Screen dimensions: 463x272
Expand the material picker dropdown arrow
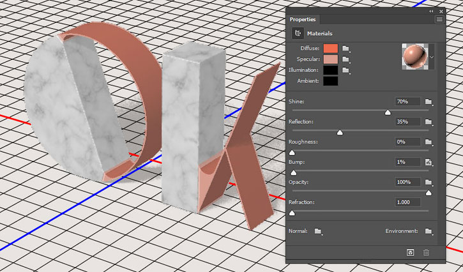pyautogui.click(x=432, y=57)
